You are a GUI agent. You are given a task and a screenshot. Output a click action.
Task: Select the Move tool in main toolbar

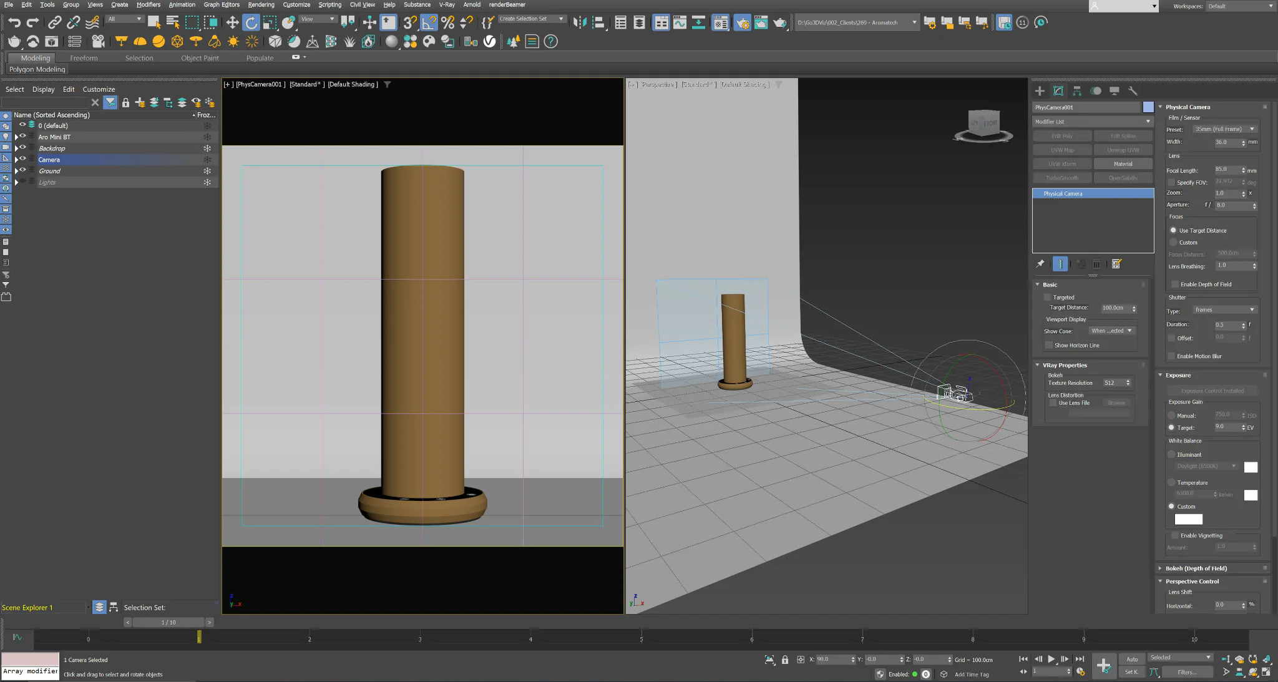coord(232,23)
